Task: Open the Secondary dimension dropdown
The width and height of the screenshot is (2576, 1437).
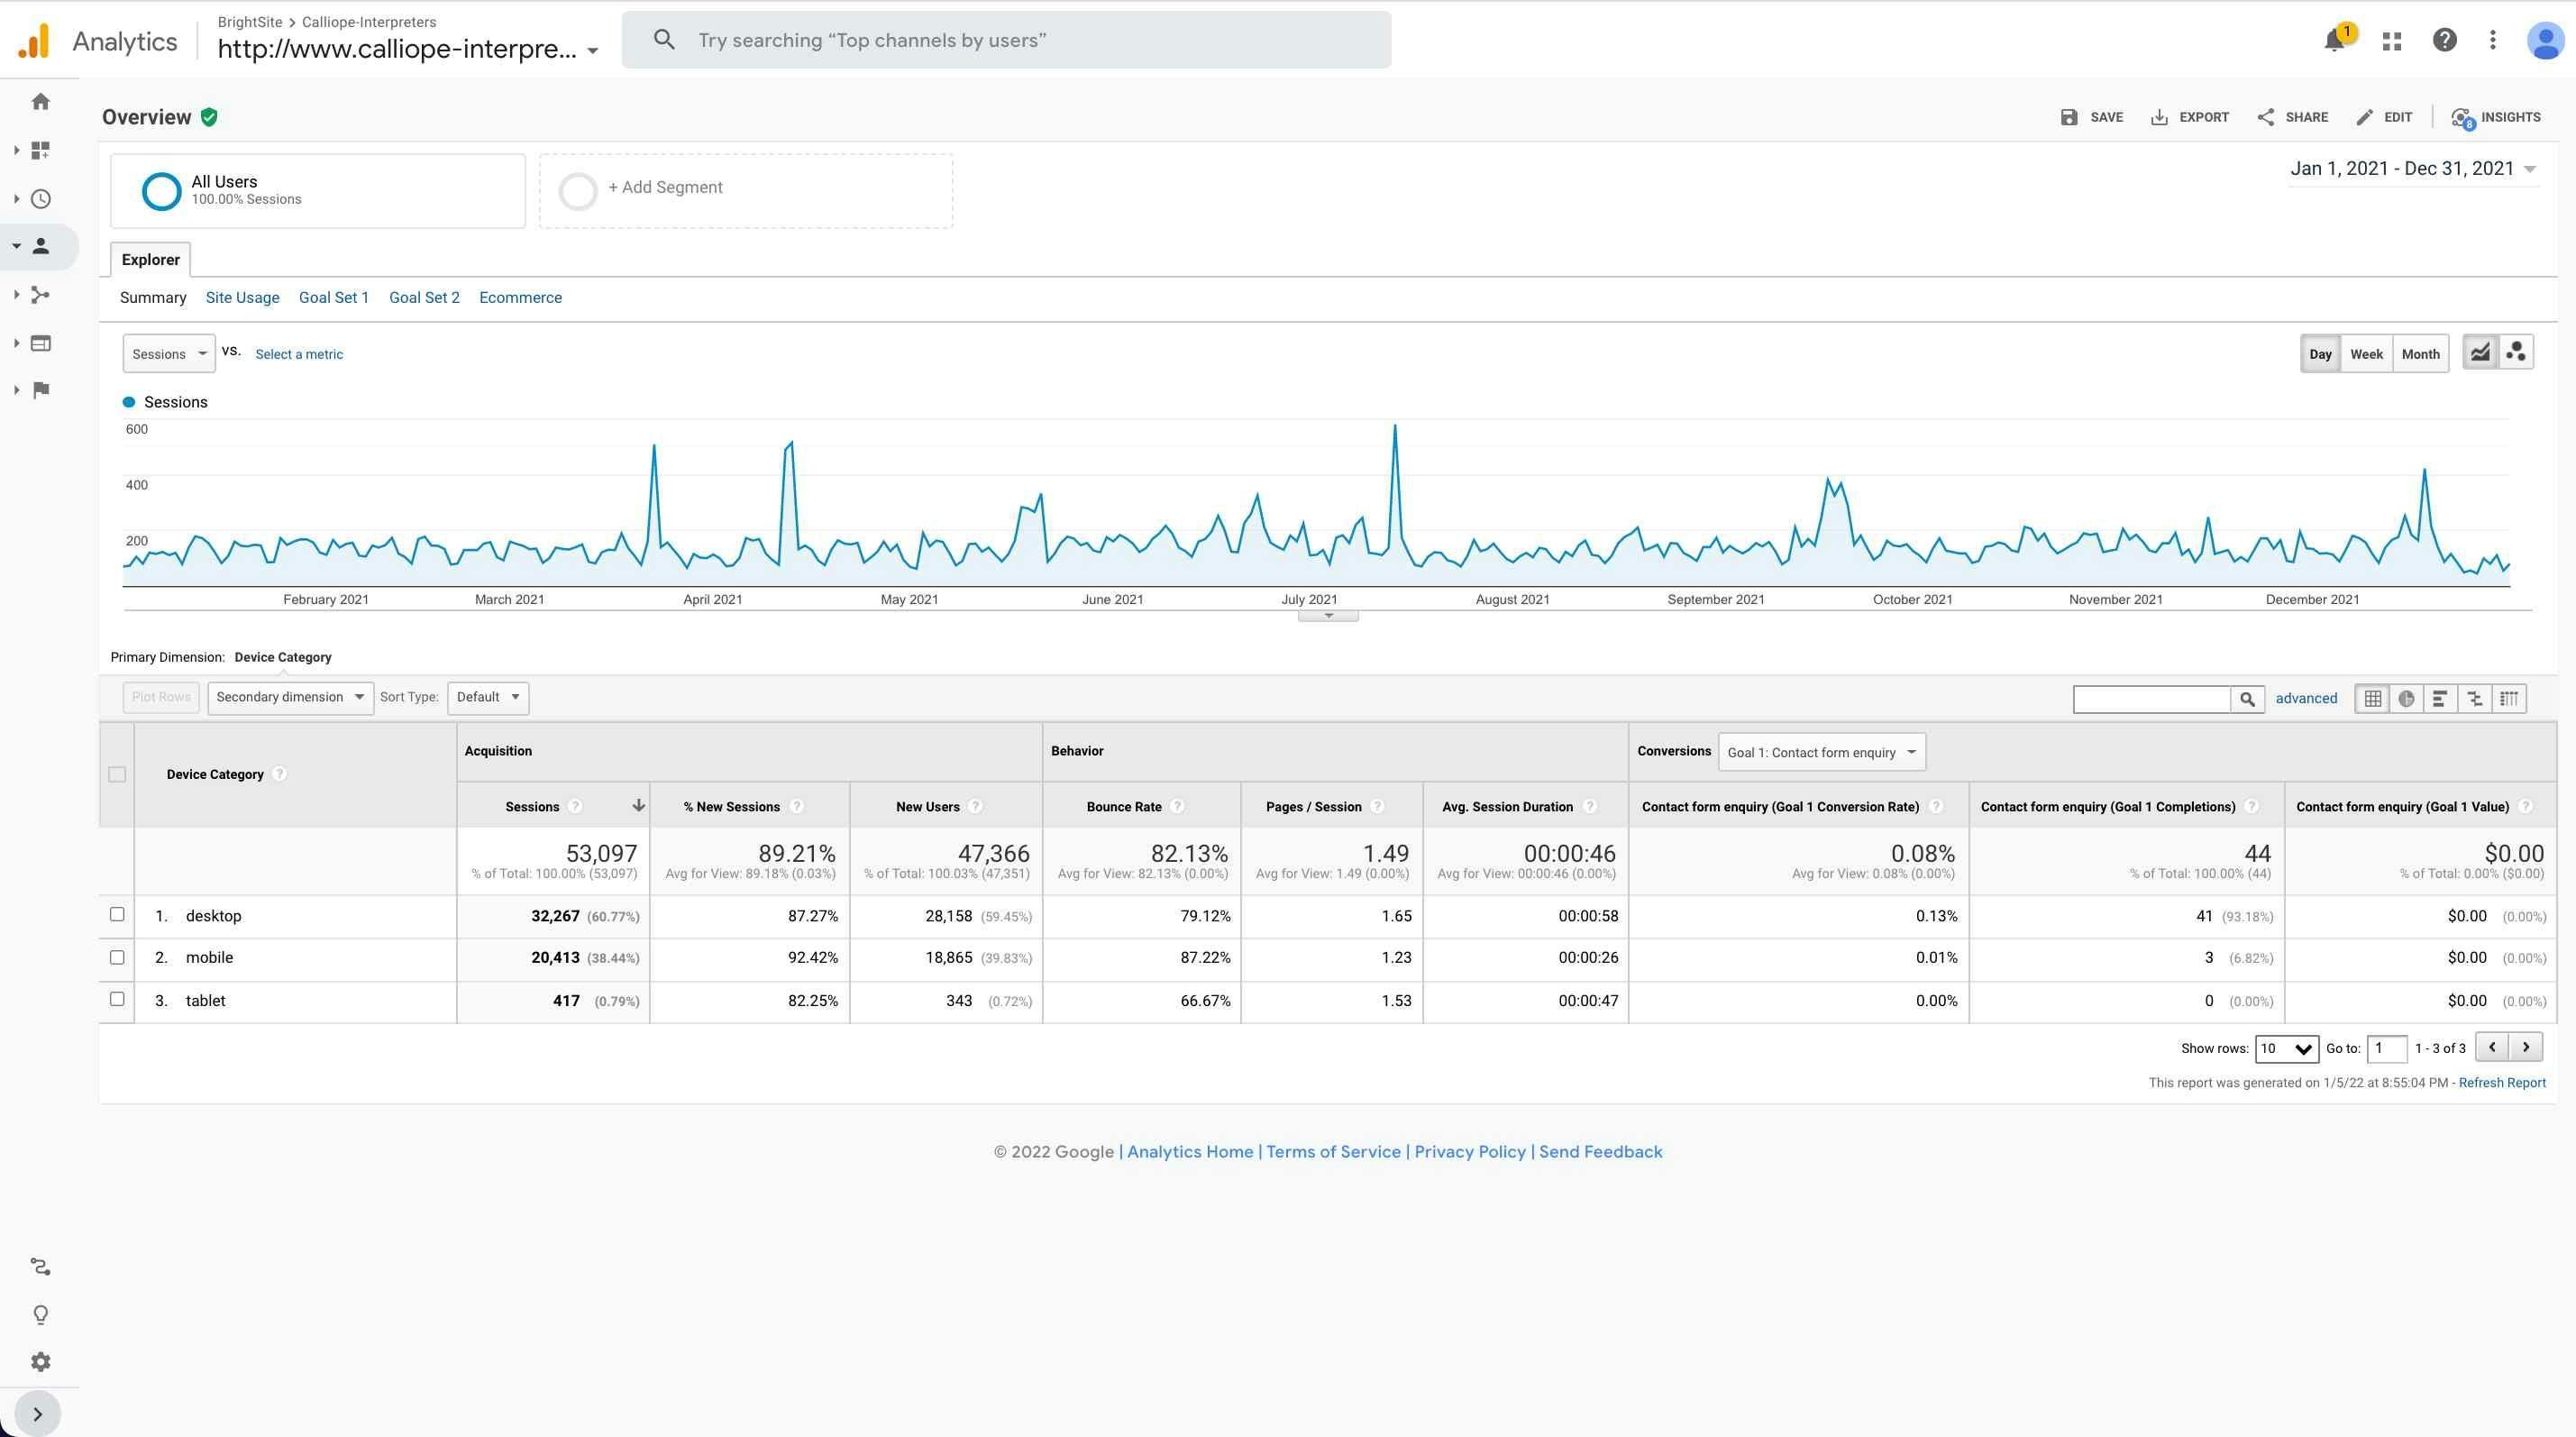Action: tap(290, 697)
